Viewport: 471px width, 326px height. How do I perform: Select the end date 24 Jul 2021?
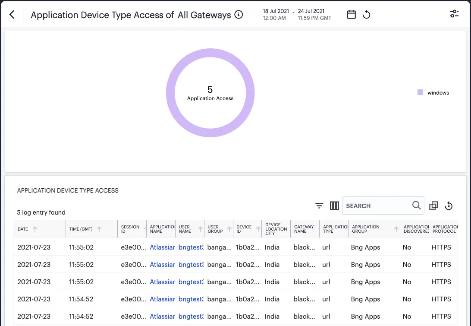[x=311, y=11]
